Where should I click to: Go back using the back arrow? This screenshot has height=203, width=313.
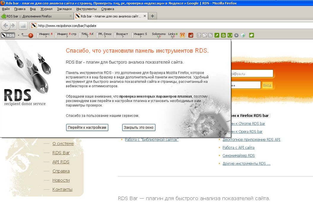(x=6, y=25)
